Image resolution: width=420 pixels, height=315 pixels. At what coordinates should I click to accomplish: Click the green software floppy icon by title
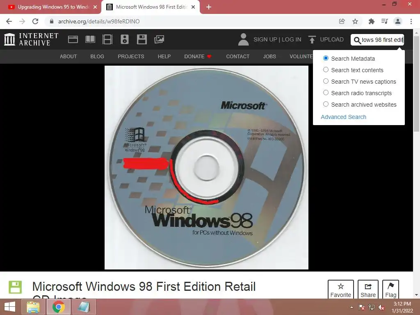click(x=15, y=287)
